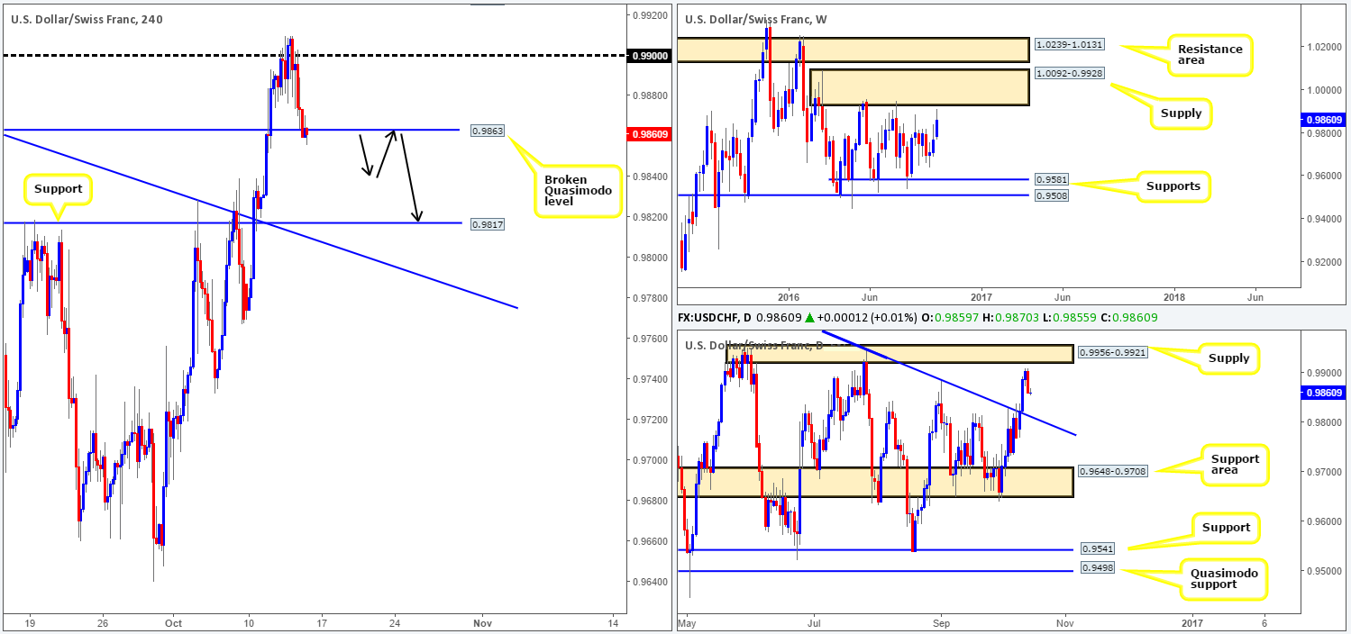This screenshot has width=1351, height=634.
Task: Click the weekly resistance area yellow zone
Action: pyautogui.click(x=854, y=50)
